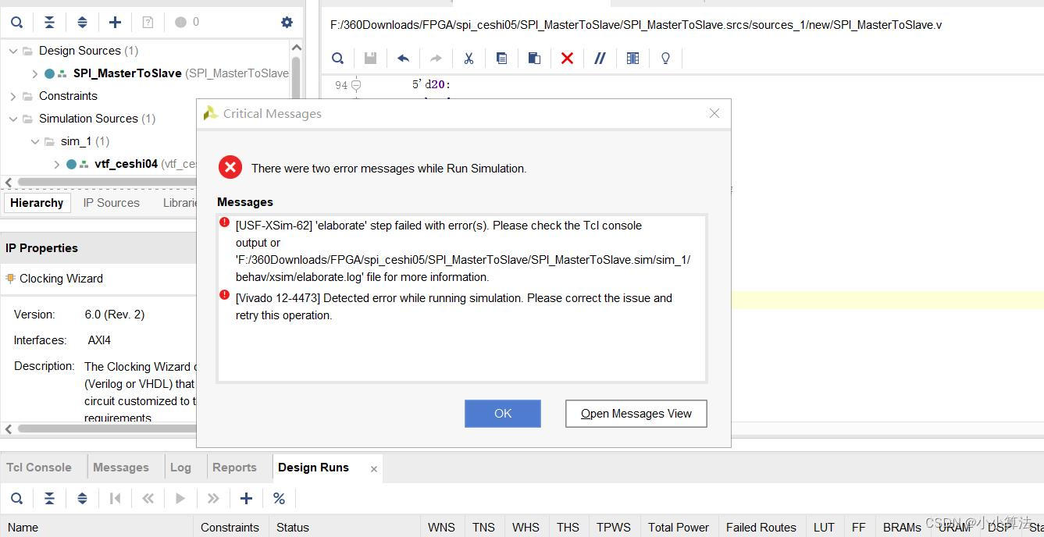Sort by the Total Power column header

678,528
